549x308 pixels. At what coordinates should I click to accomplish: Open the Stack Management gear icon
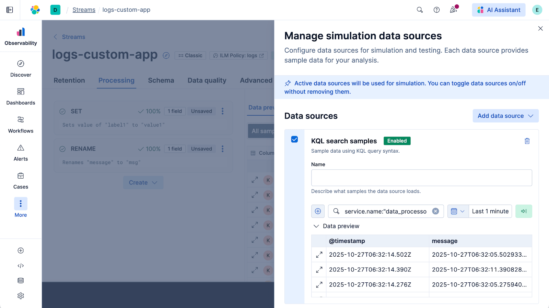point(21,295)
